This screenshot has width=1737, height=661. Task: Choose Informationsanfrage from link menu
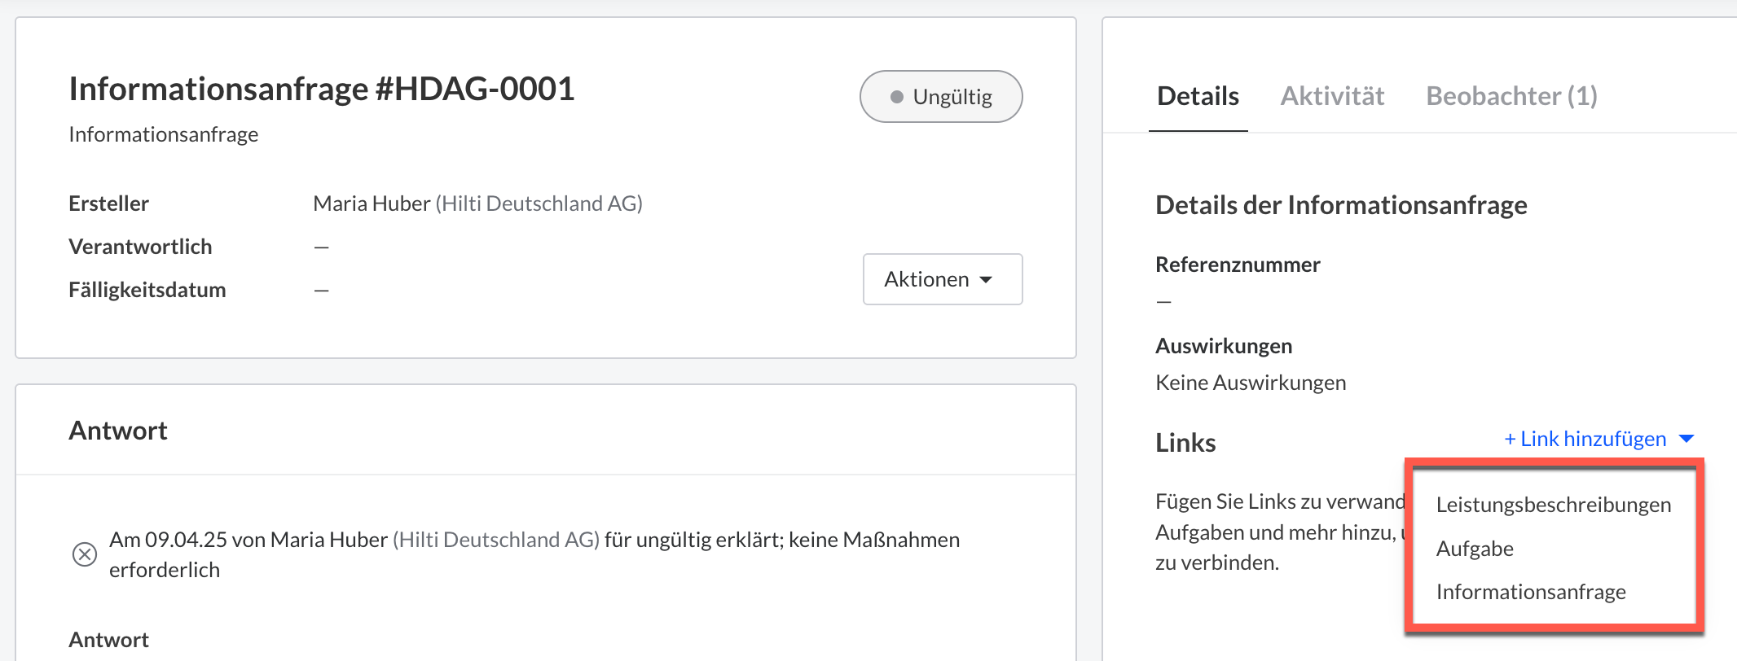[x=1531, y=592]
